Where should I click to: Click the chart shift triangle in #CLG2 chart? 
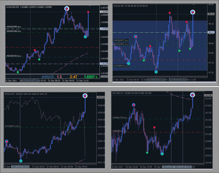coord(193,5)
